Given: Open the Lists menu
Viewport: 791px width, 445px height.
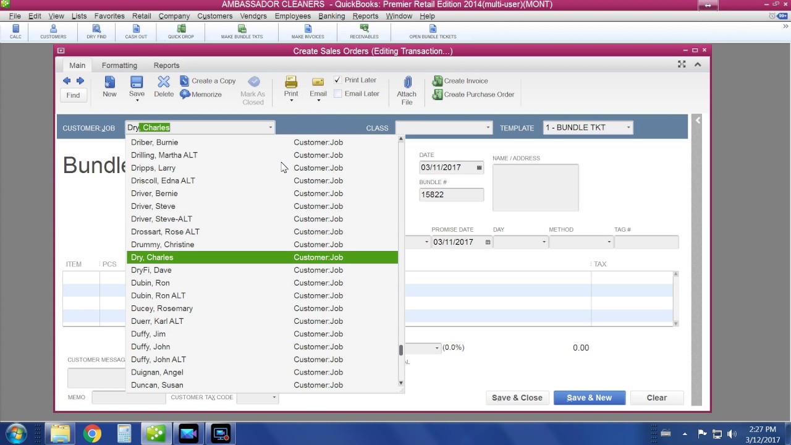Looking at the screenshot, I should (x=79, y=16).
